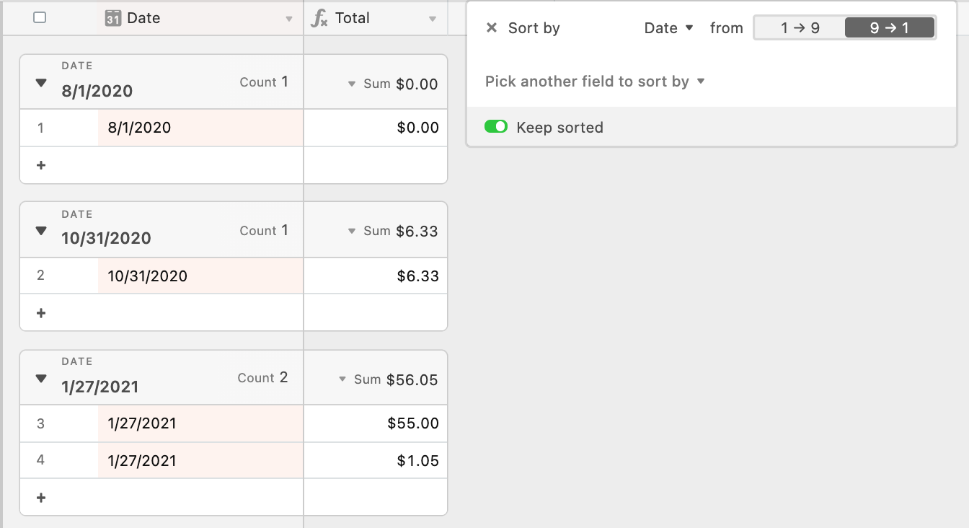969x528 pixels.
Task: Turn off the Keep sorted switch
Action: 496,127
